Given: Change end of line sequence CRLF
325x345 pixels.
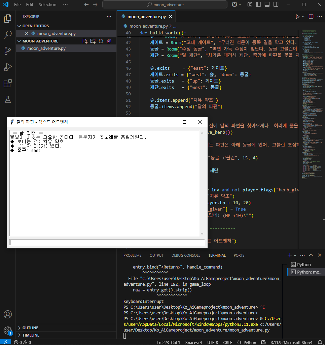Looking at the screenshot, I should pyautogui.click(x=228, y=342).
